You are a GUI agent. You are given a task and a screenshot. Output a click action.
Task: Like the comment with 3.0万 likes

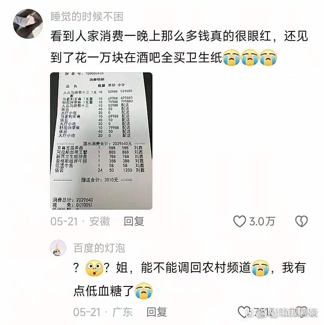click(x=239, y=221)
